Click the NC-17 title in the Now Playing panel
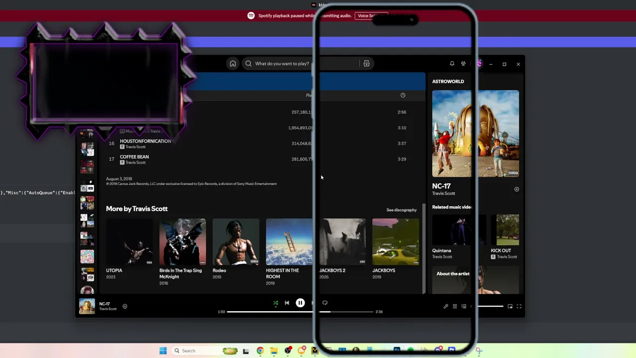 (441, 186)
